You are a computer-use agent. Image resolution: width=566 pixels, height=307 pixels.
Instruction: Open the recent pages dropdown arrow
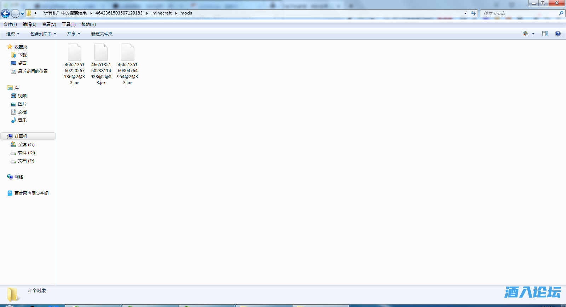point(23,14)
